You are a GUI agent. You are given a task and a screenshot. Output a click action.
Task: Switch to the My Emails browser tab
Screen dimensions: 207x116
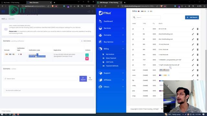coord(13,3)
